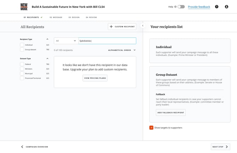Screen dimensions: 237x153
Task: Enable the Federal dataset filter checkbox
Action: (x=22, y=64)
